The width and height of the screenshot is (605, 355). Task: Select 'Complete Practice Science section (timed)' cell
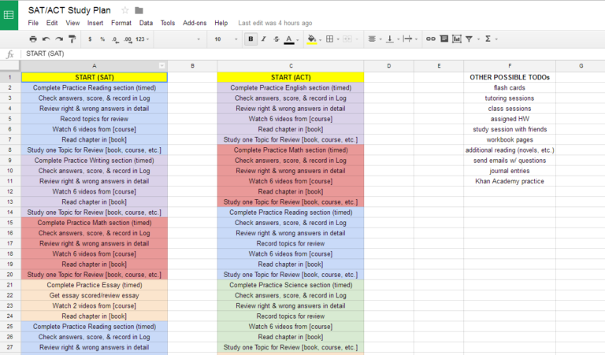click(x=291, y=285)
